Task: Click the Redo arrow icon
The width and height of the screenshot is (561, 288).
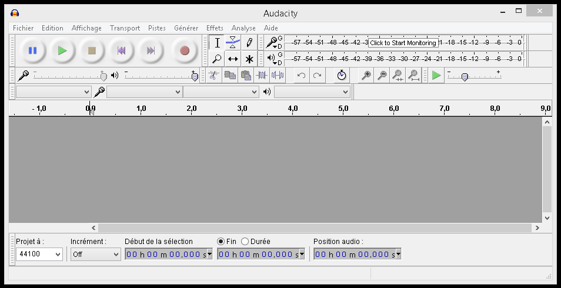Action: pyautogui.click(x=317, y=75)
